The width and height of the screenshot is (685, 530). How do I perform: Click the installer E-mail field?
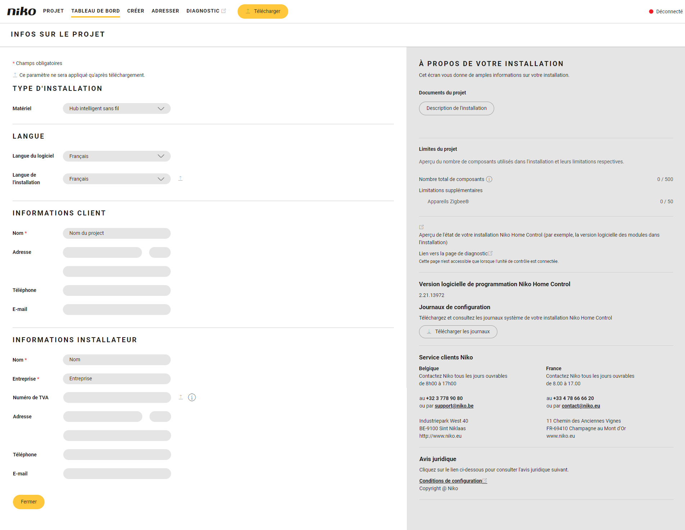point(117,474)
